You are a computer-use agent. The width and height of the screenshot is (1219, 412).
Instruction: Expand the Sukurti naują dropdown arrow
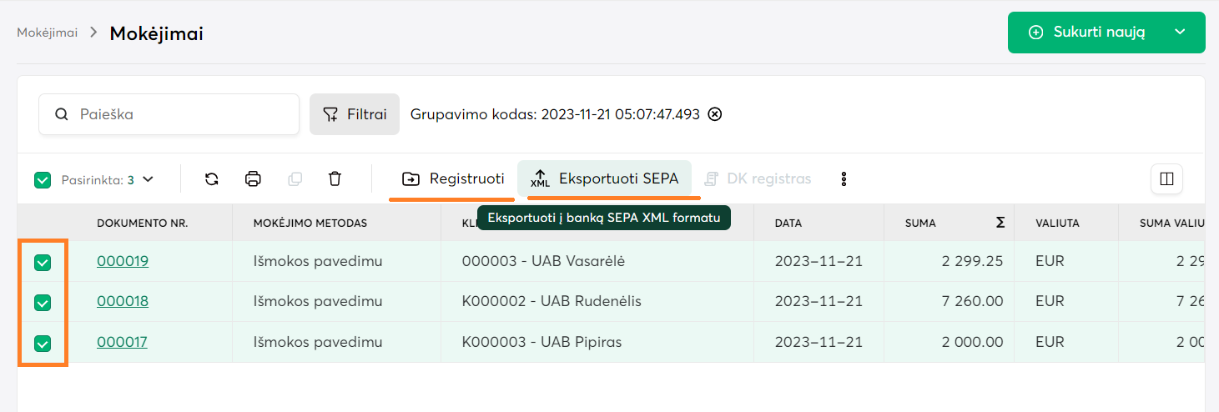tap(1180, 33)
